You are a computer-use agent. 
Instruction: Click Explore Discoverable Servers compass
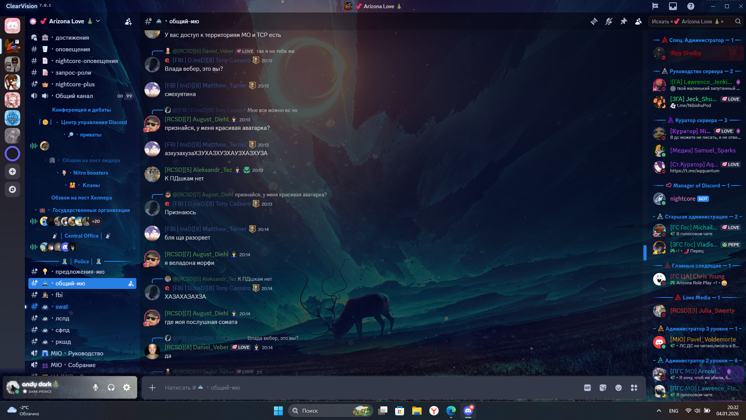click(x=12, y=189)
